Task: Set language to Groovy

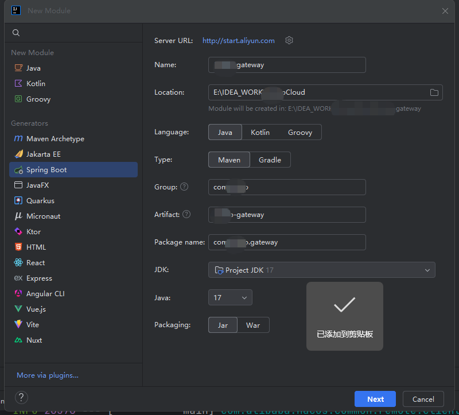Action: coord(300,132)
